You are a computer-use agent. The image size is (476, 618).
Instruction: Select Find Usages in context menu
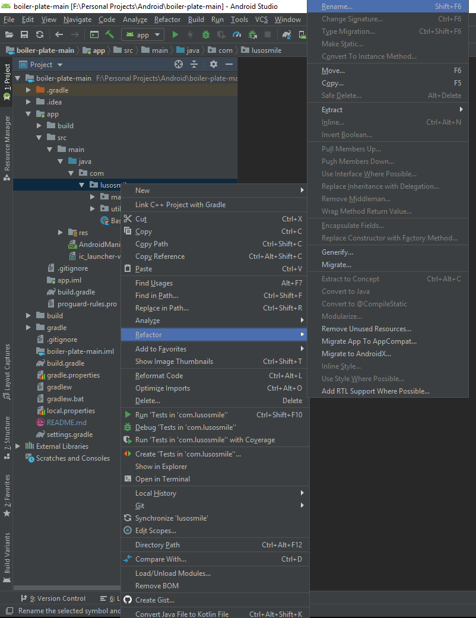click(215, 283)
